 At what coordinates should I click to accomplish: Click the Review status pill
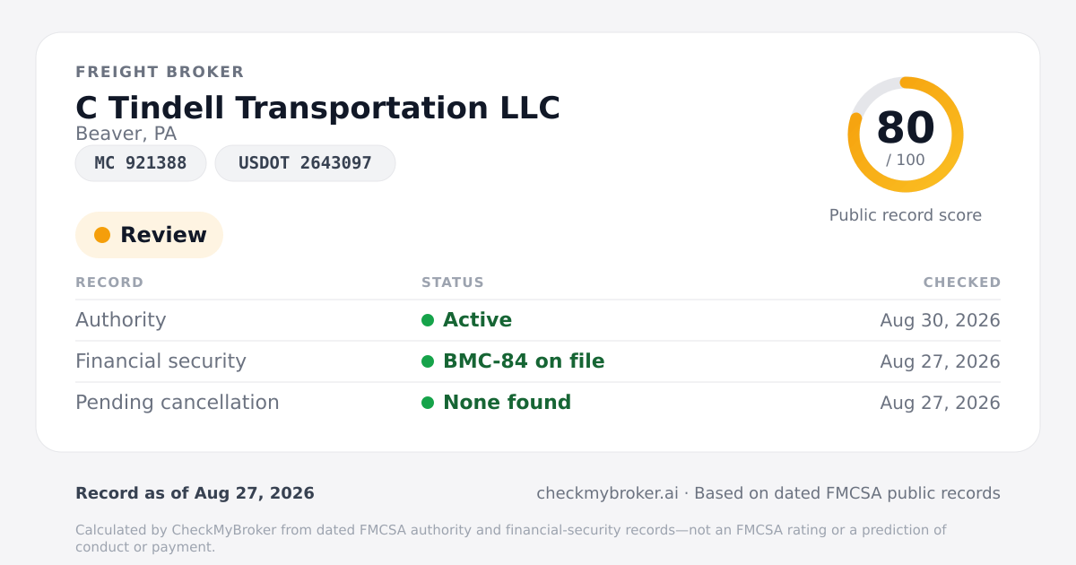tap(149, 235)
